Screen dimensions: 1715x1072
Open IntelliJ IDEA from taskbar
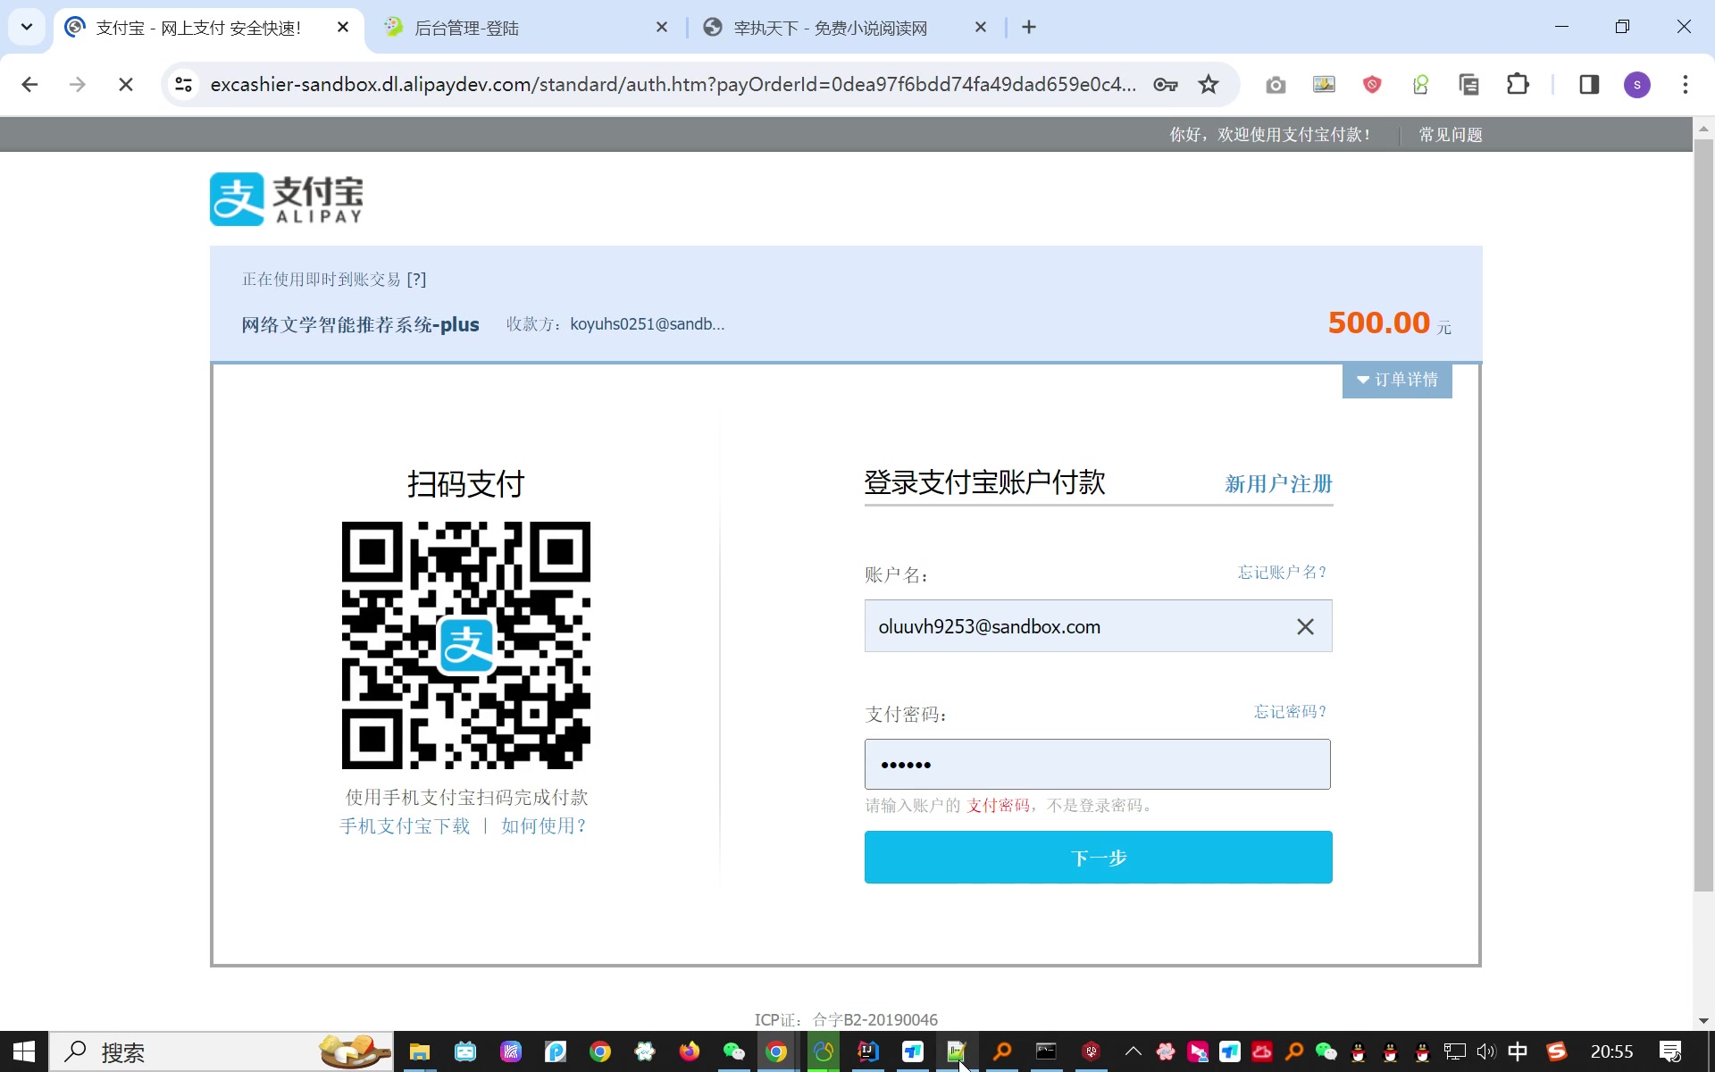click(868, 1051)
